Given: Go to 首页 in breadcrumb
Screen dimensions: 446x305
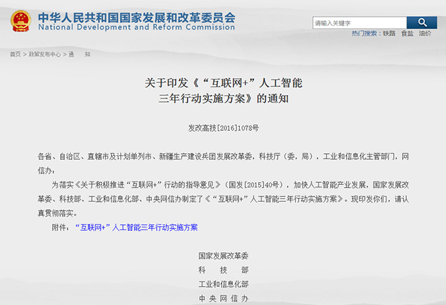Looking at the screenshot, I should [x=16, y=54].
